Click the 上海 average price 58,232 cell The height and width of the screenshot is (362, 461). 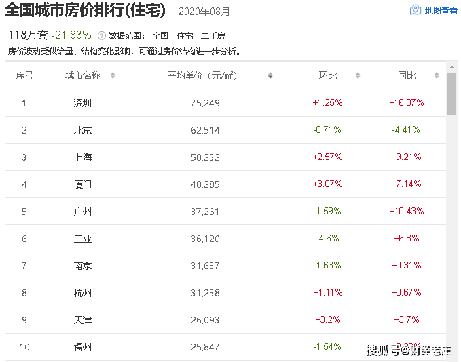pyautogui.click(x=206, y=157)
